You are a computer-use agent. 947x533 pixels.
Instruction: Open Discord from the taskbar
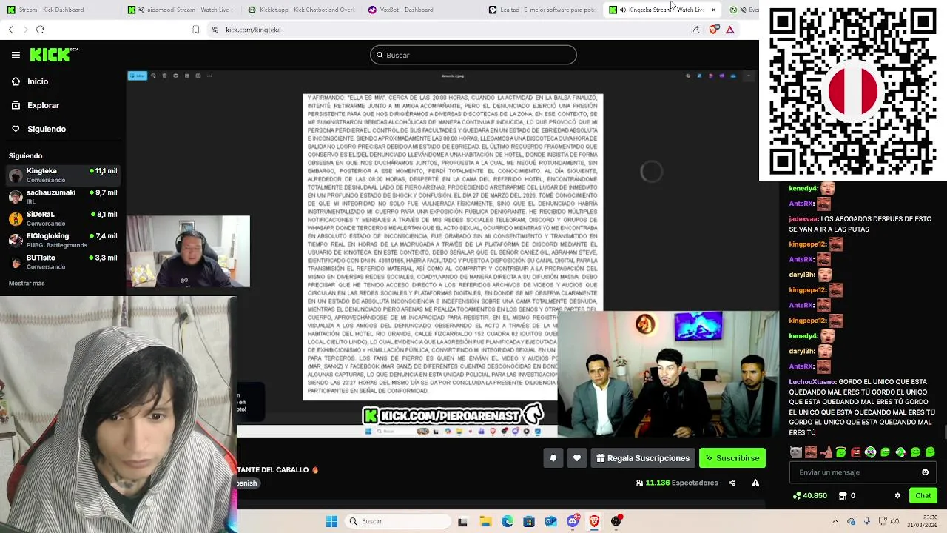(572, 521)
